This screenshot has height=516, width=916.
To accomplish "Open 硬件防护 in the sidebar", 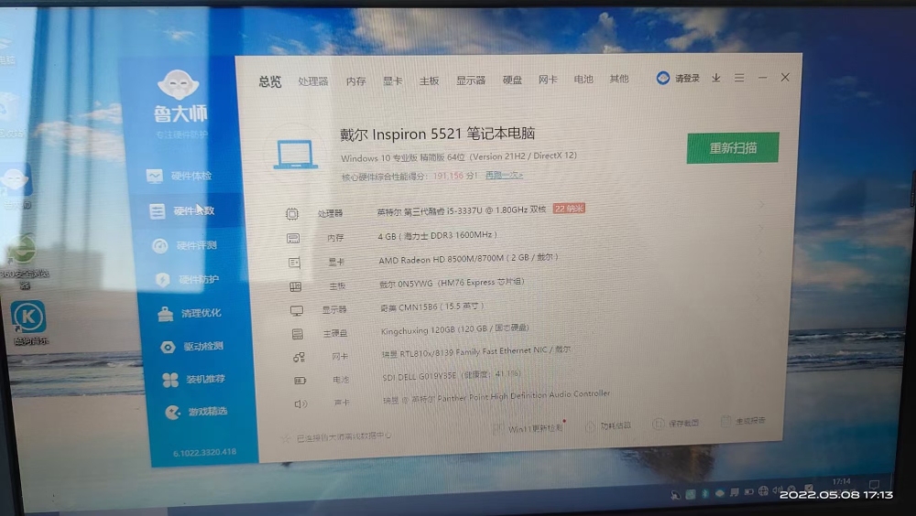I will (x=187, y=280).
